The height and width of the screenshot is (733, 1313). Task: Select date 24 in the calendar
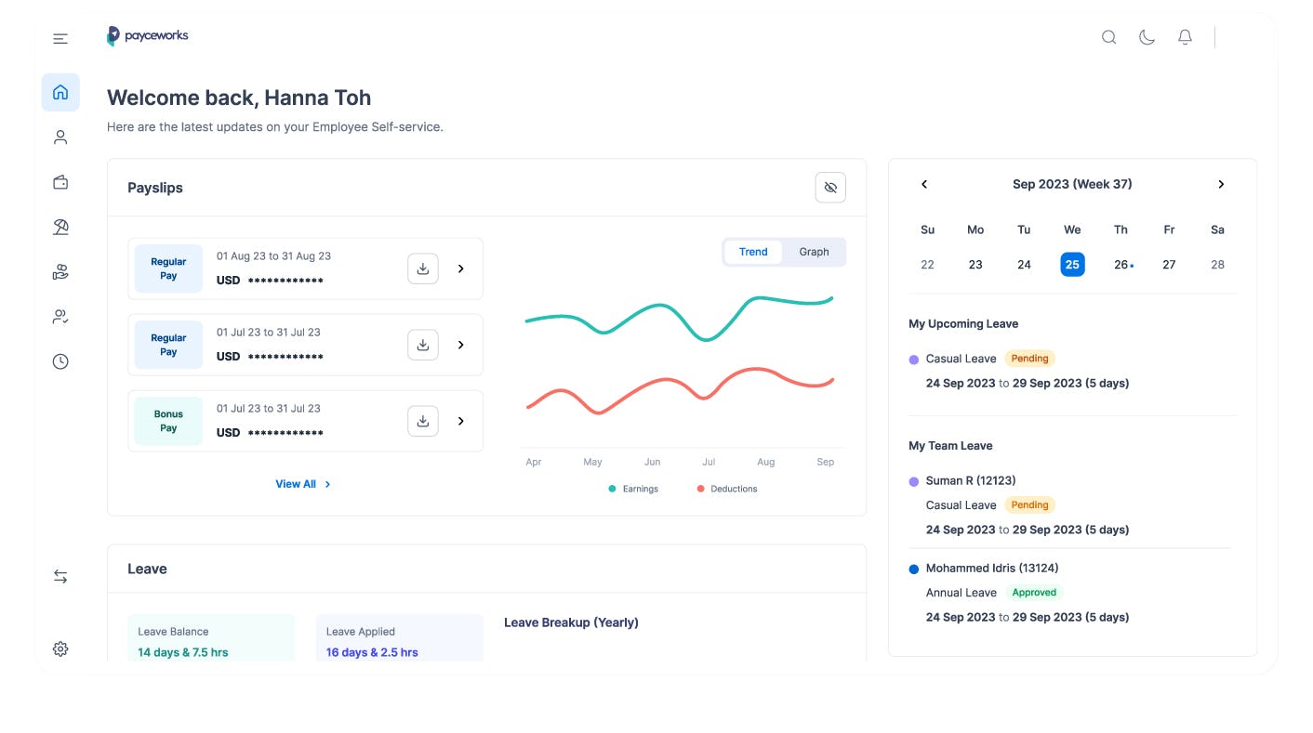(x=1024, y=265)
